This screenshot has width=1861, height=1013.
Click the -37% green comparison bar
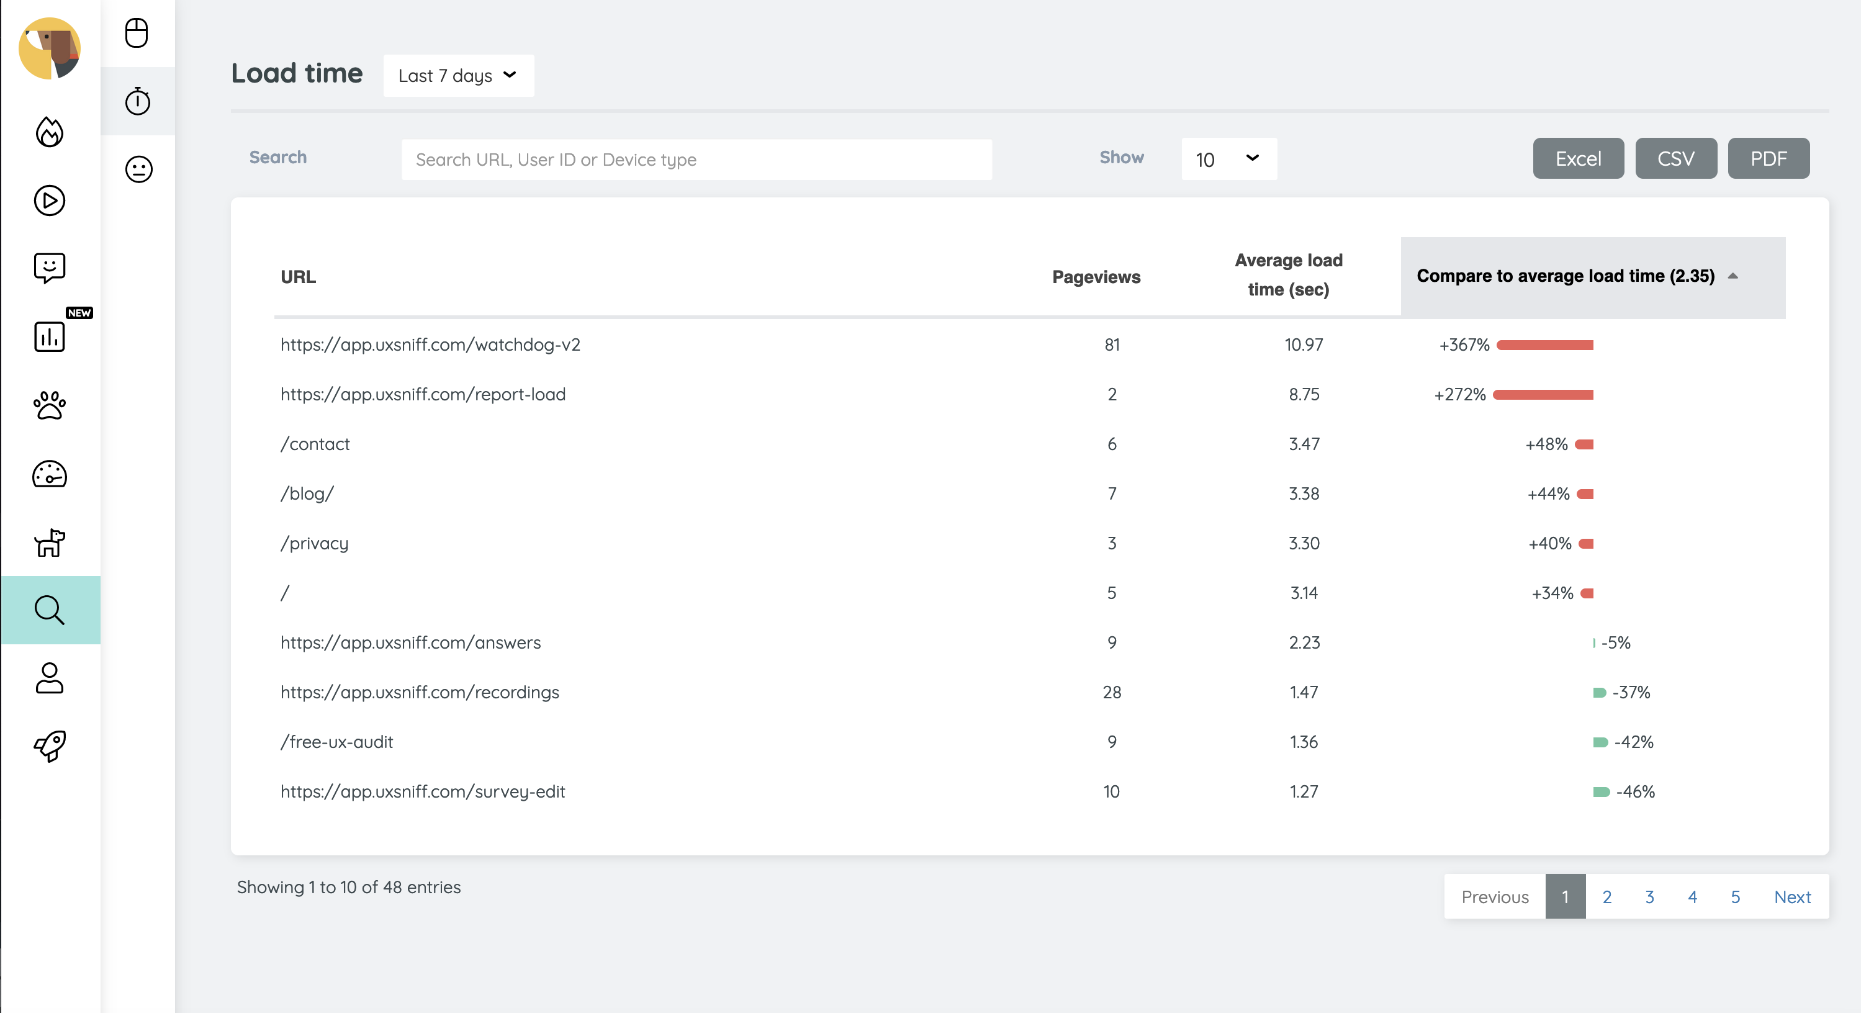1600,693
